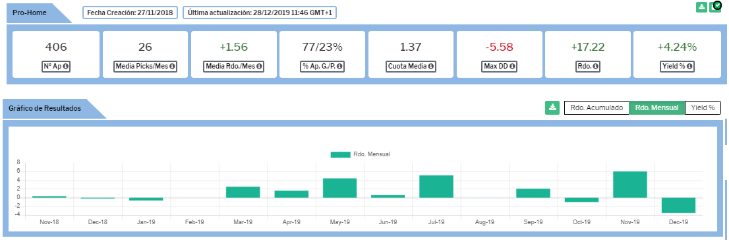Image resolution: width=729 pixels, height=240 pixels.
Task: Click the Jul-19 bar in chart
Action: [436, 187]
